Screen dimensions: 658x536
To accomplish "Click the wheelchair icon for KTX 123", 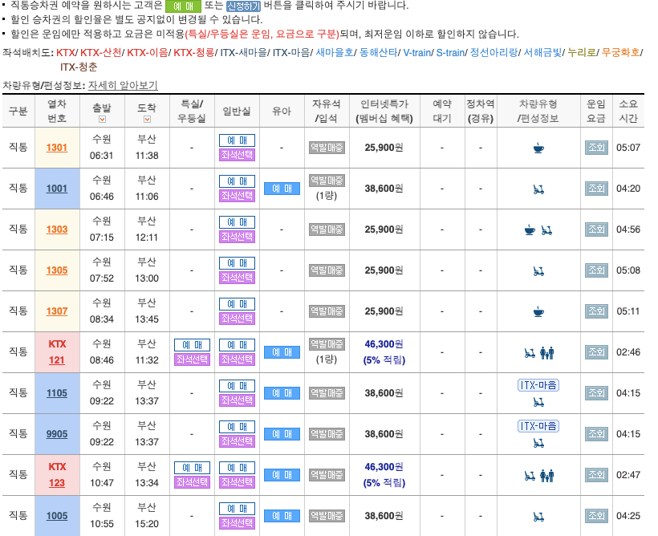I will [530, 476].
